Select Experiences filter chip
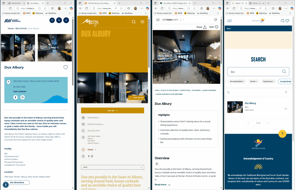This screenshot has width=295, height=190. pyautogui.click(x=268, y=81)
